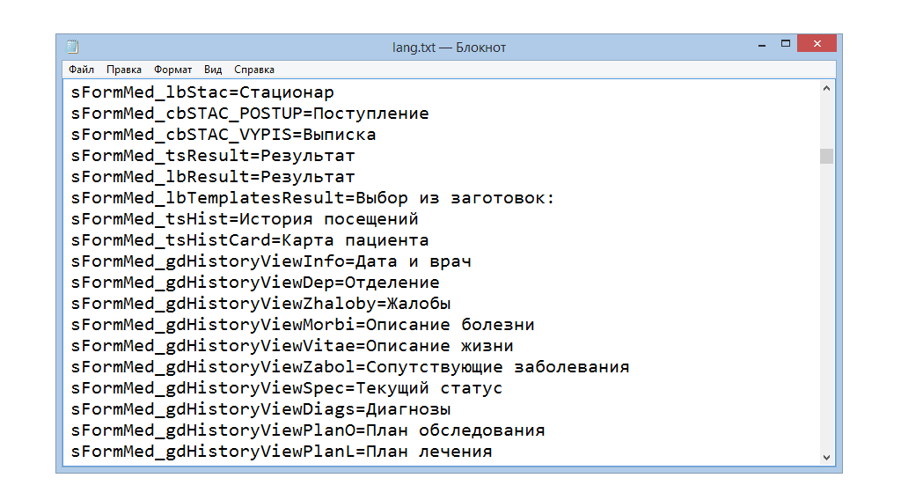The image size is (901, 500).
Task: Click the vertical scrollbar thumb
Action: 826,156
